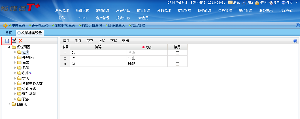Open the 报表中心 menu
This screenshot has height=119, width=300.
[123, 18]
